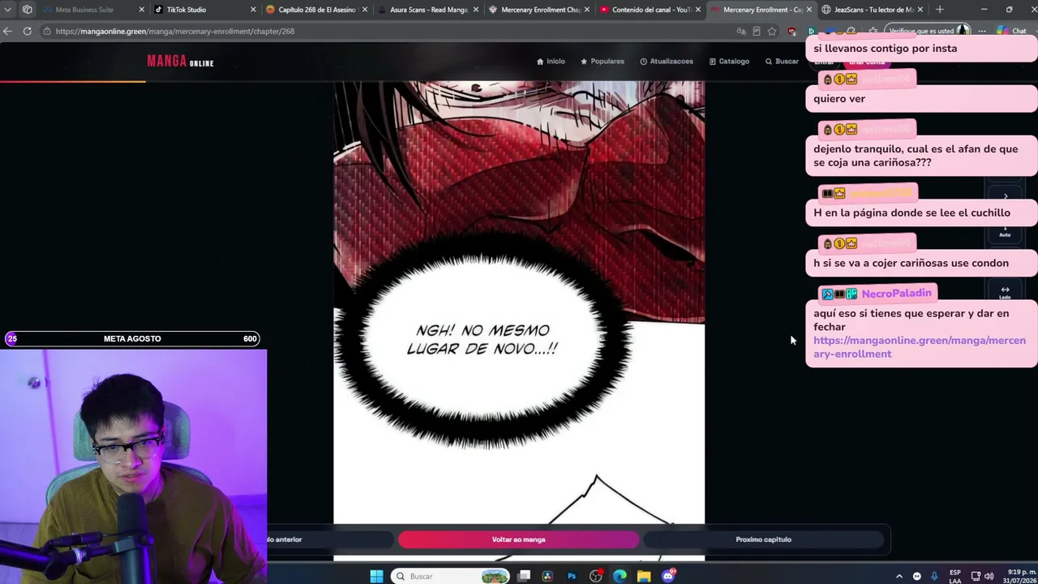Click the Manga Online site logo
This screenshot has width=1038, height=584.
[180, 62]
